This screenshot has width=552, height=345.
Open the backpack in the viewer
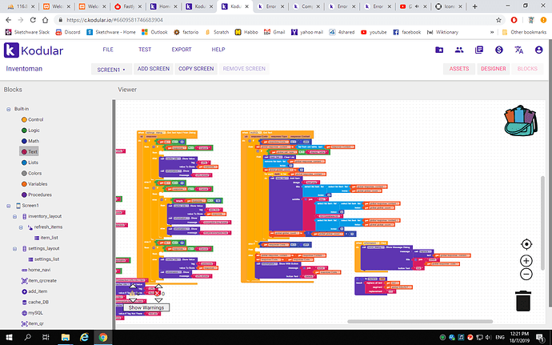[x=521, y=121]
